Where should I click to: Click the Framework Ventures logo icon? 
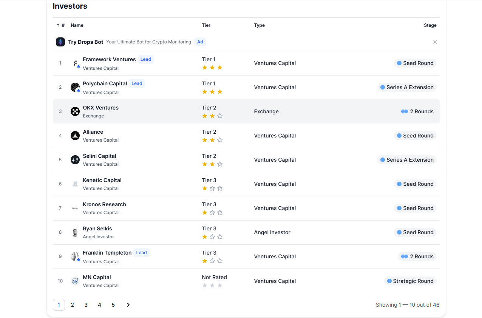(75, 63)
